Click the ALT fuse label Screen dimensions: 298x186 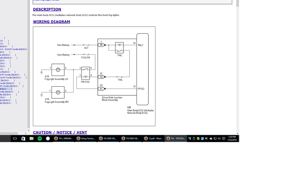(x=86, y=48)
